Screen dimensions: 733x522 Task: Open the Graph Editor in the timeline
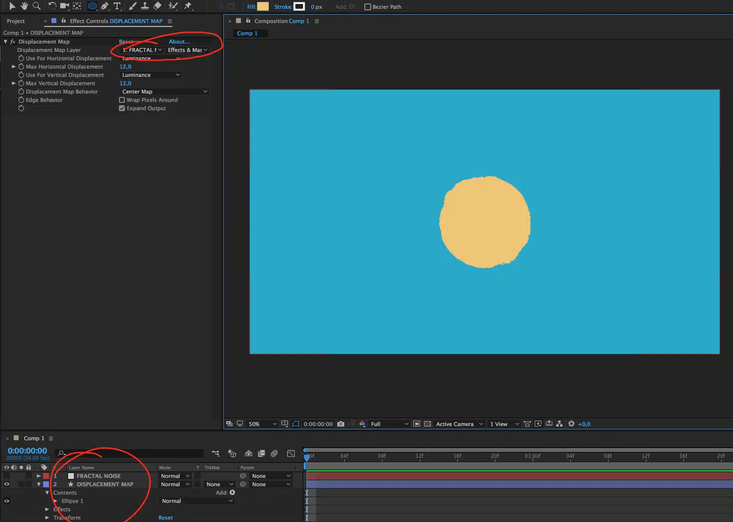click(x=291, y=453)
